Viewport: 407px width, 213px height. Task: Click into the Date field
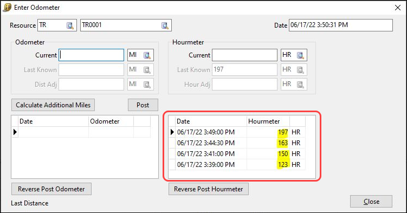340,25
